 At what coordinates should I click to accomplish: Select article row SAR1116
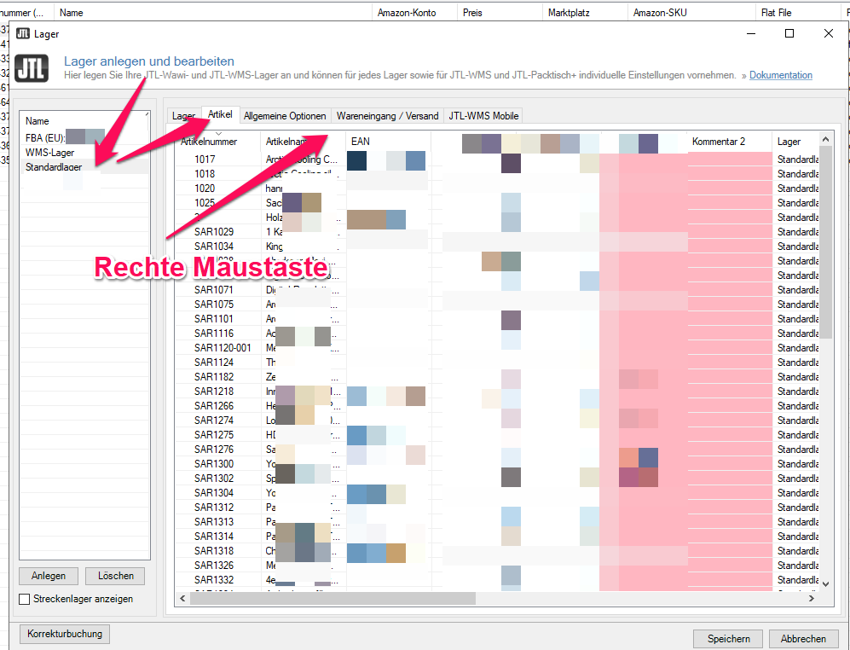[x=496, y=334]
